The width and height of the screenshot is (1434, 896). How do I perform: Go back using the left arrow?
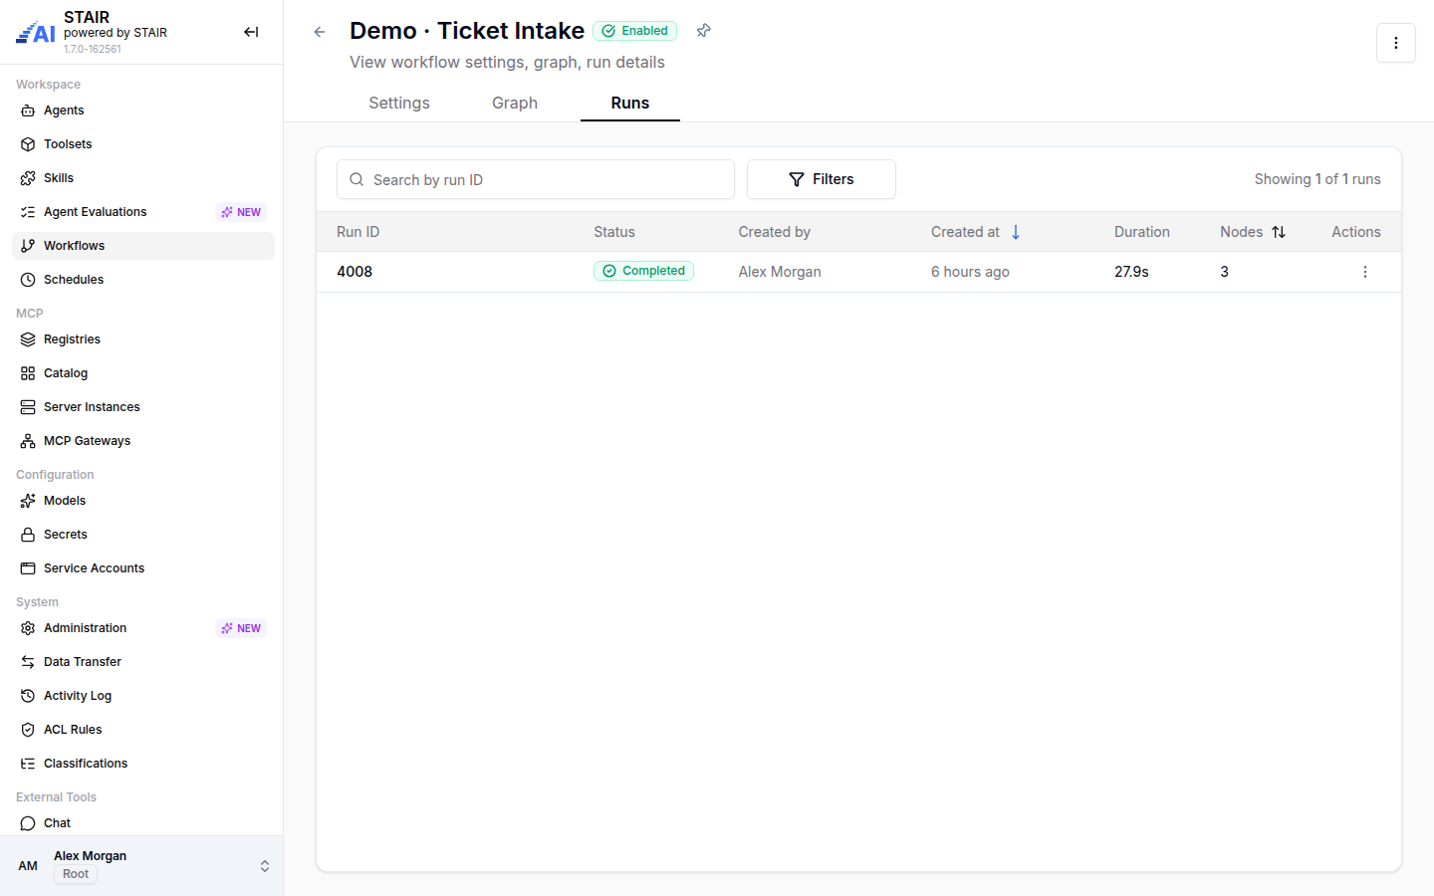click(x=320, y=32)
